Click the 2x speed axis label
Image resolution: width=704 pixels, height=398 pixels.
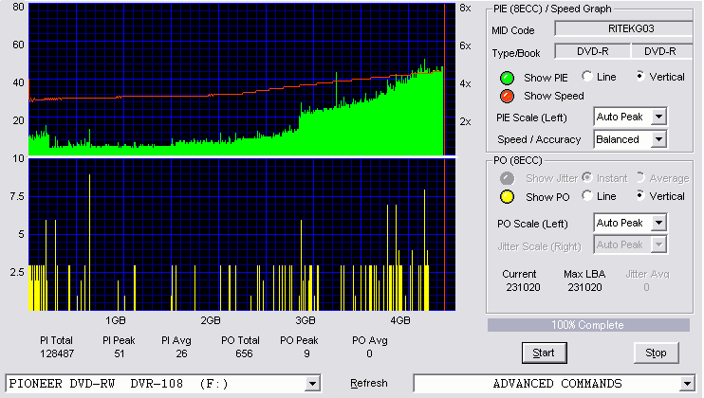tap(465, 121)
